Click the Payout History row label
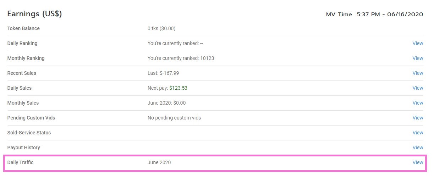Viewport: 439px width, 178px height. pos(23,148)
